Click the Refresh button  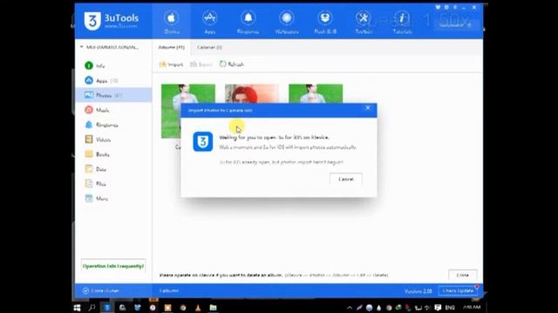coord(232,64)
